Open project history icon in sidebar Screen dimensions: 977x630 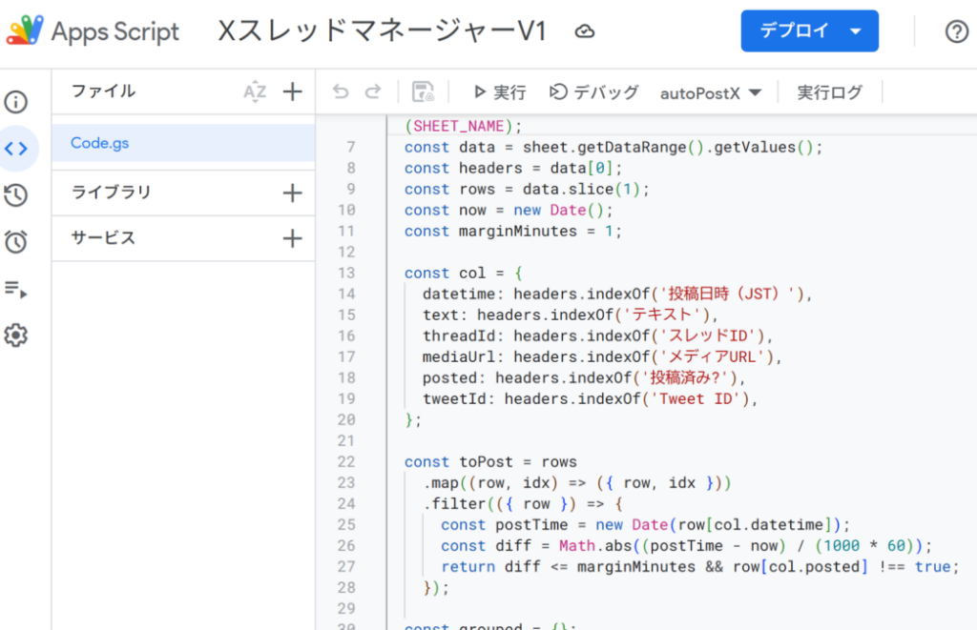[x=15, y=194]
